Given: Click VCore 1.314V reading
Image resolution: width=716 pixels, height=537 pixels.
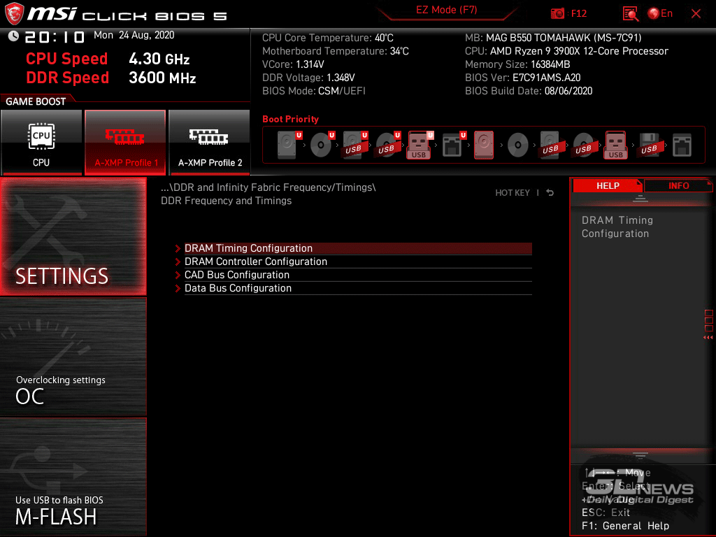Looking at the screenshot, I should tap(293, 64).
